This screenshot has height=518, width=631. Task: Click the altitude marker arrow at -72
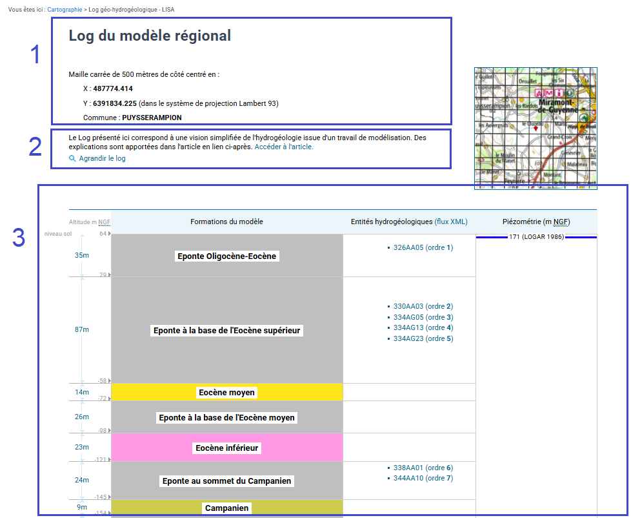[110, 399]
